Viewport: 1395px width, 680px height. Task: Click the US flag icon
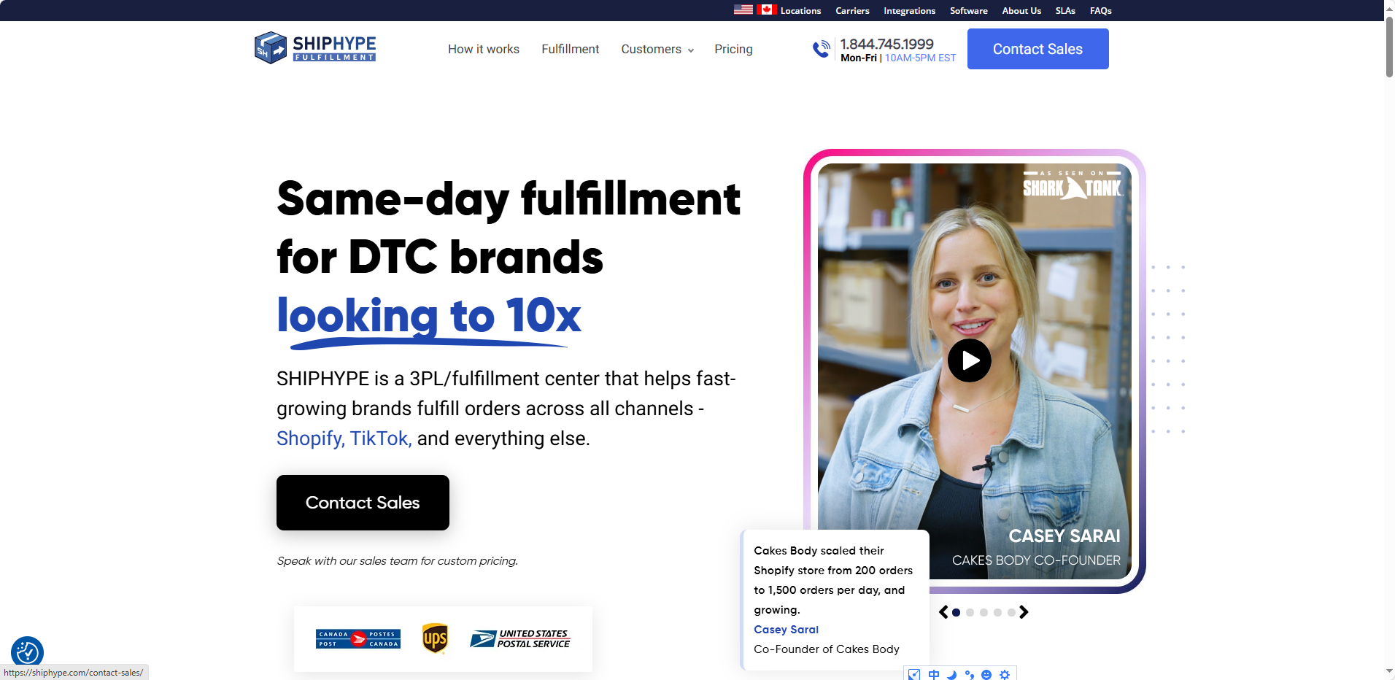743,9
